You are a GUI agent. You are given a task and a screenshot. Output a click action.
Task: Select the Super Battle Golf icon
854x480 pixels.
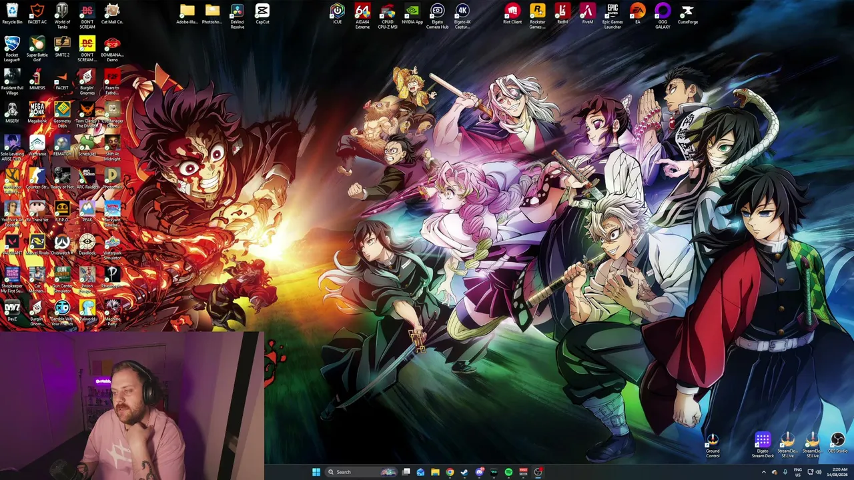pyautogui.click(x=37, y=49)
